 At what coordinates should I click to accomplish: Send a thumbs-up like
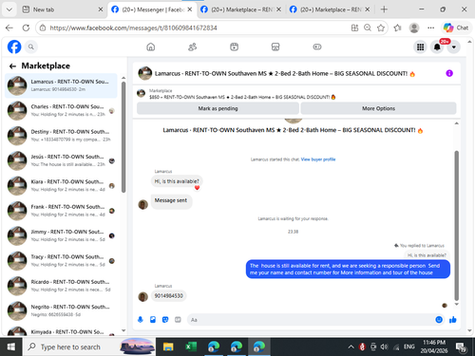[453, 320]
